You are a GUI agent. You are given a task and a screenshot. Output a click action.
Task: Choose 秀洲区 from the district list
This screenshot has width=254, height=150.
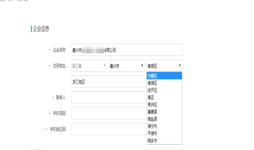(x=164, y=105)
